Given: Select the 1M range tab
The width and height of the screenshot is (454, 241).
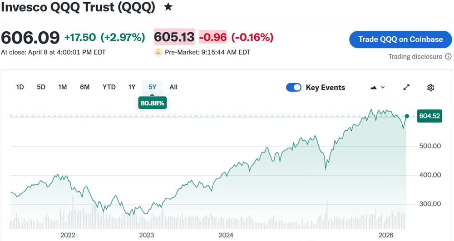Looking at the screenshot, I should pyautogui.click(x=63, y=87).
